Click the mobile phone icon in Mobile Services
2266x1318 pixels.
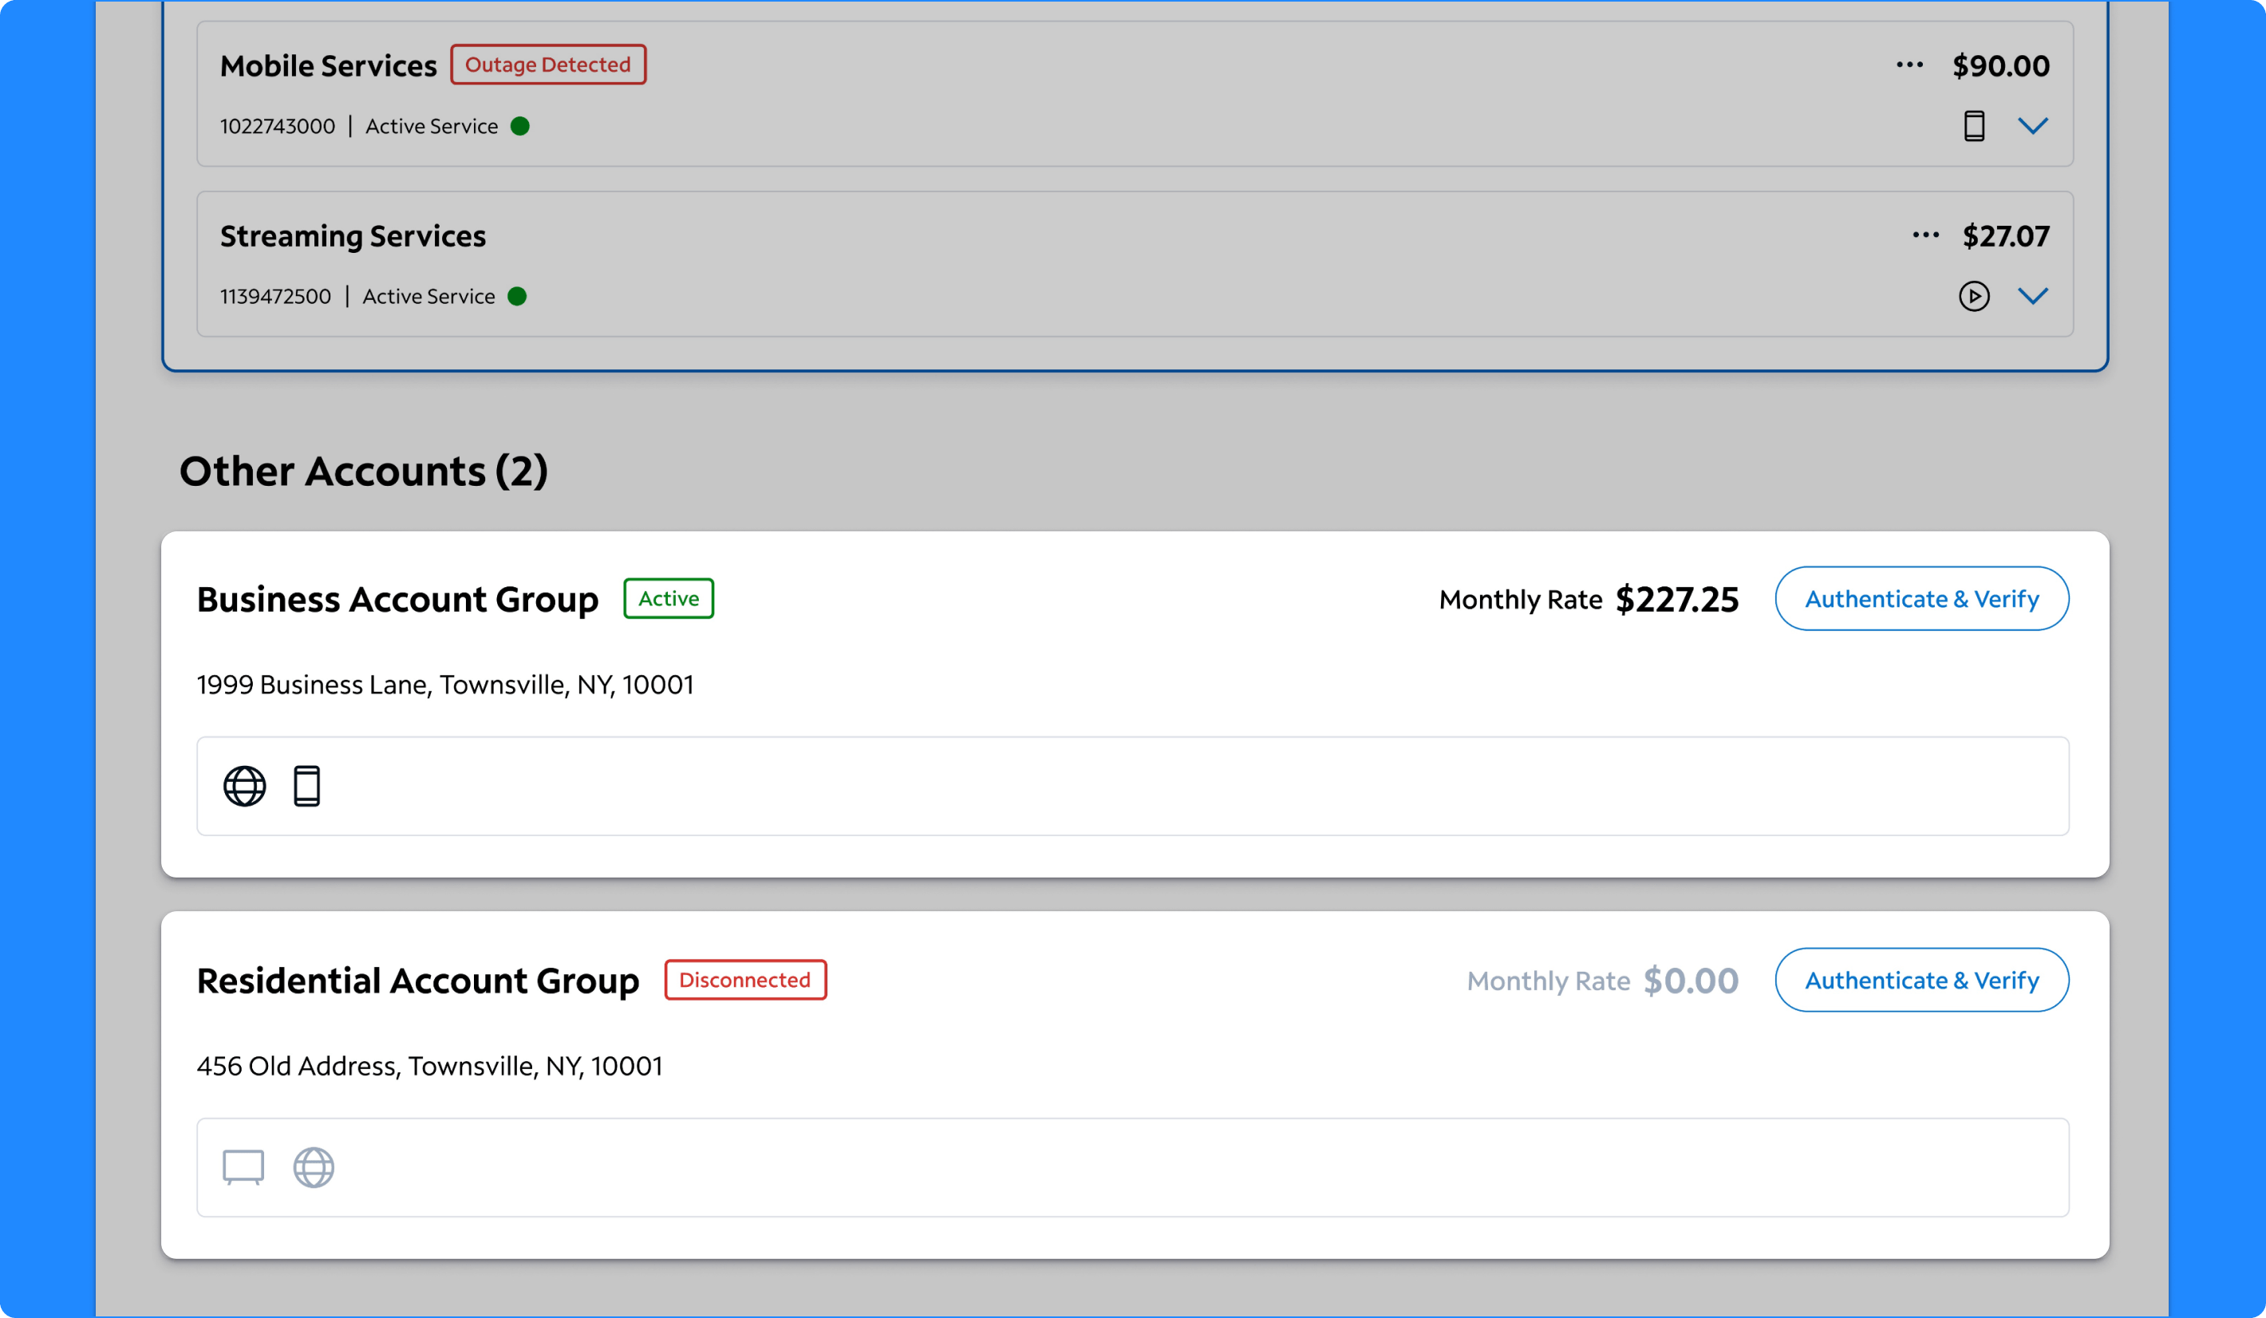pos(1974,126)
